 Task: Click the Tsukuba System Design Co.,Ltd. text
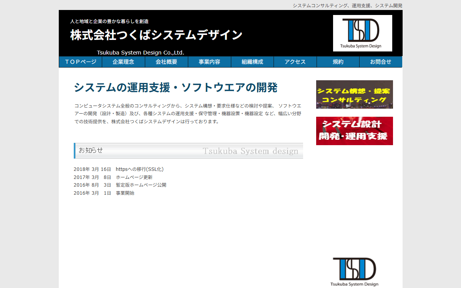coord(141,53)
